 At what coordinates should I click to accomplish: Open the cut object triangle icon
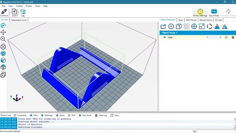point(217,26)
